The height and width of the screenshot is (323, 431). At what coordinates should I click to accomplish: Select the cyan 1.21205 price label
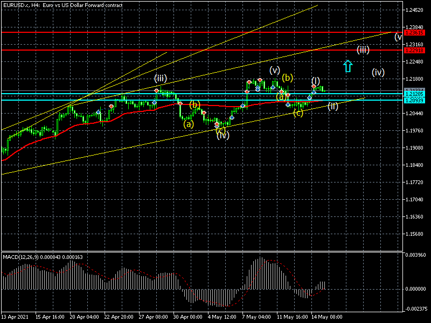click(414, 94)
